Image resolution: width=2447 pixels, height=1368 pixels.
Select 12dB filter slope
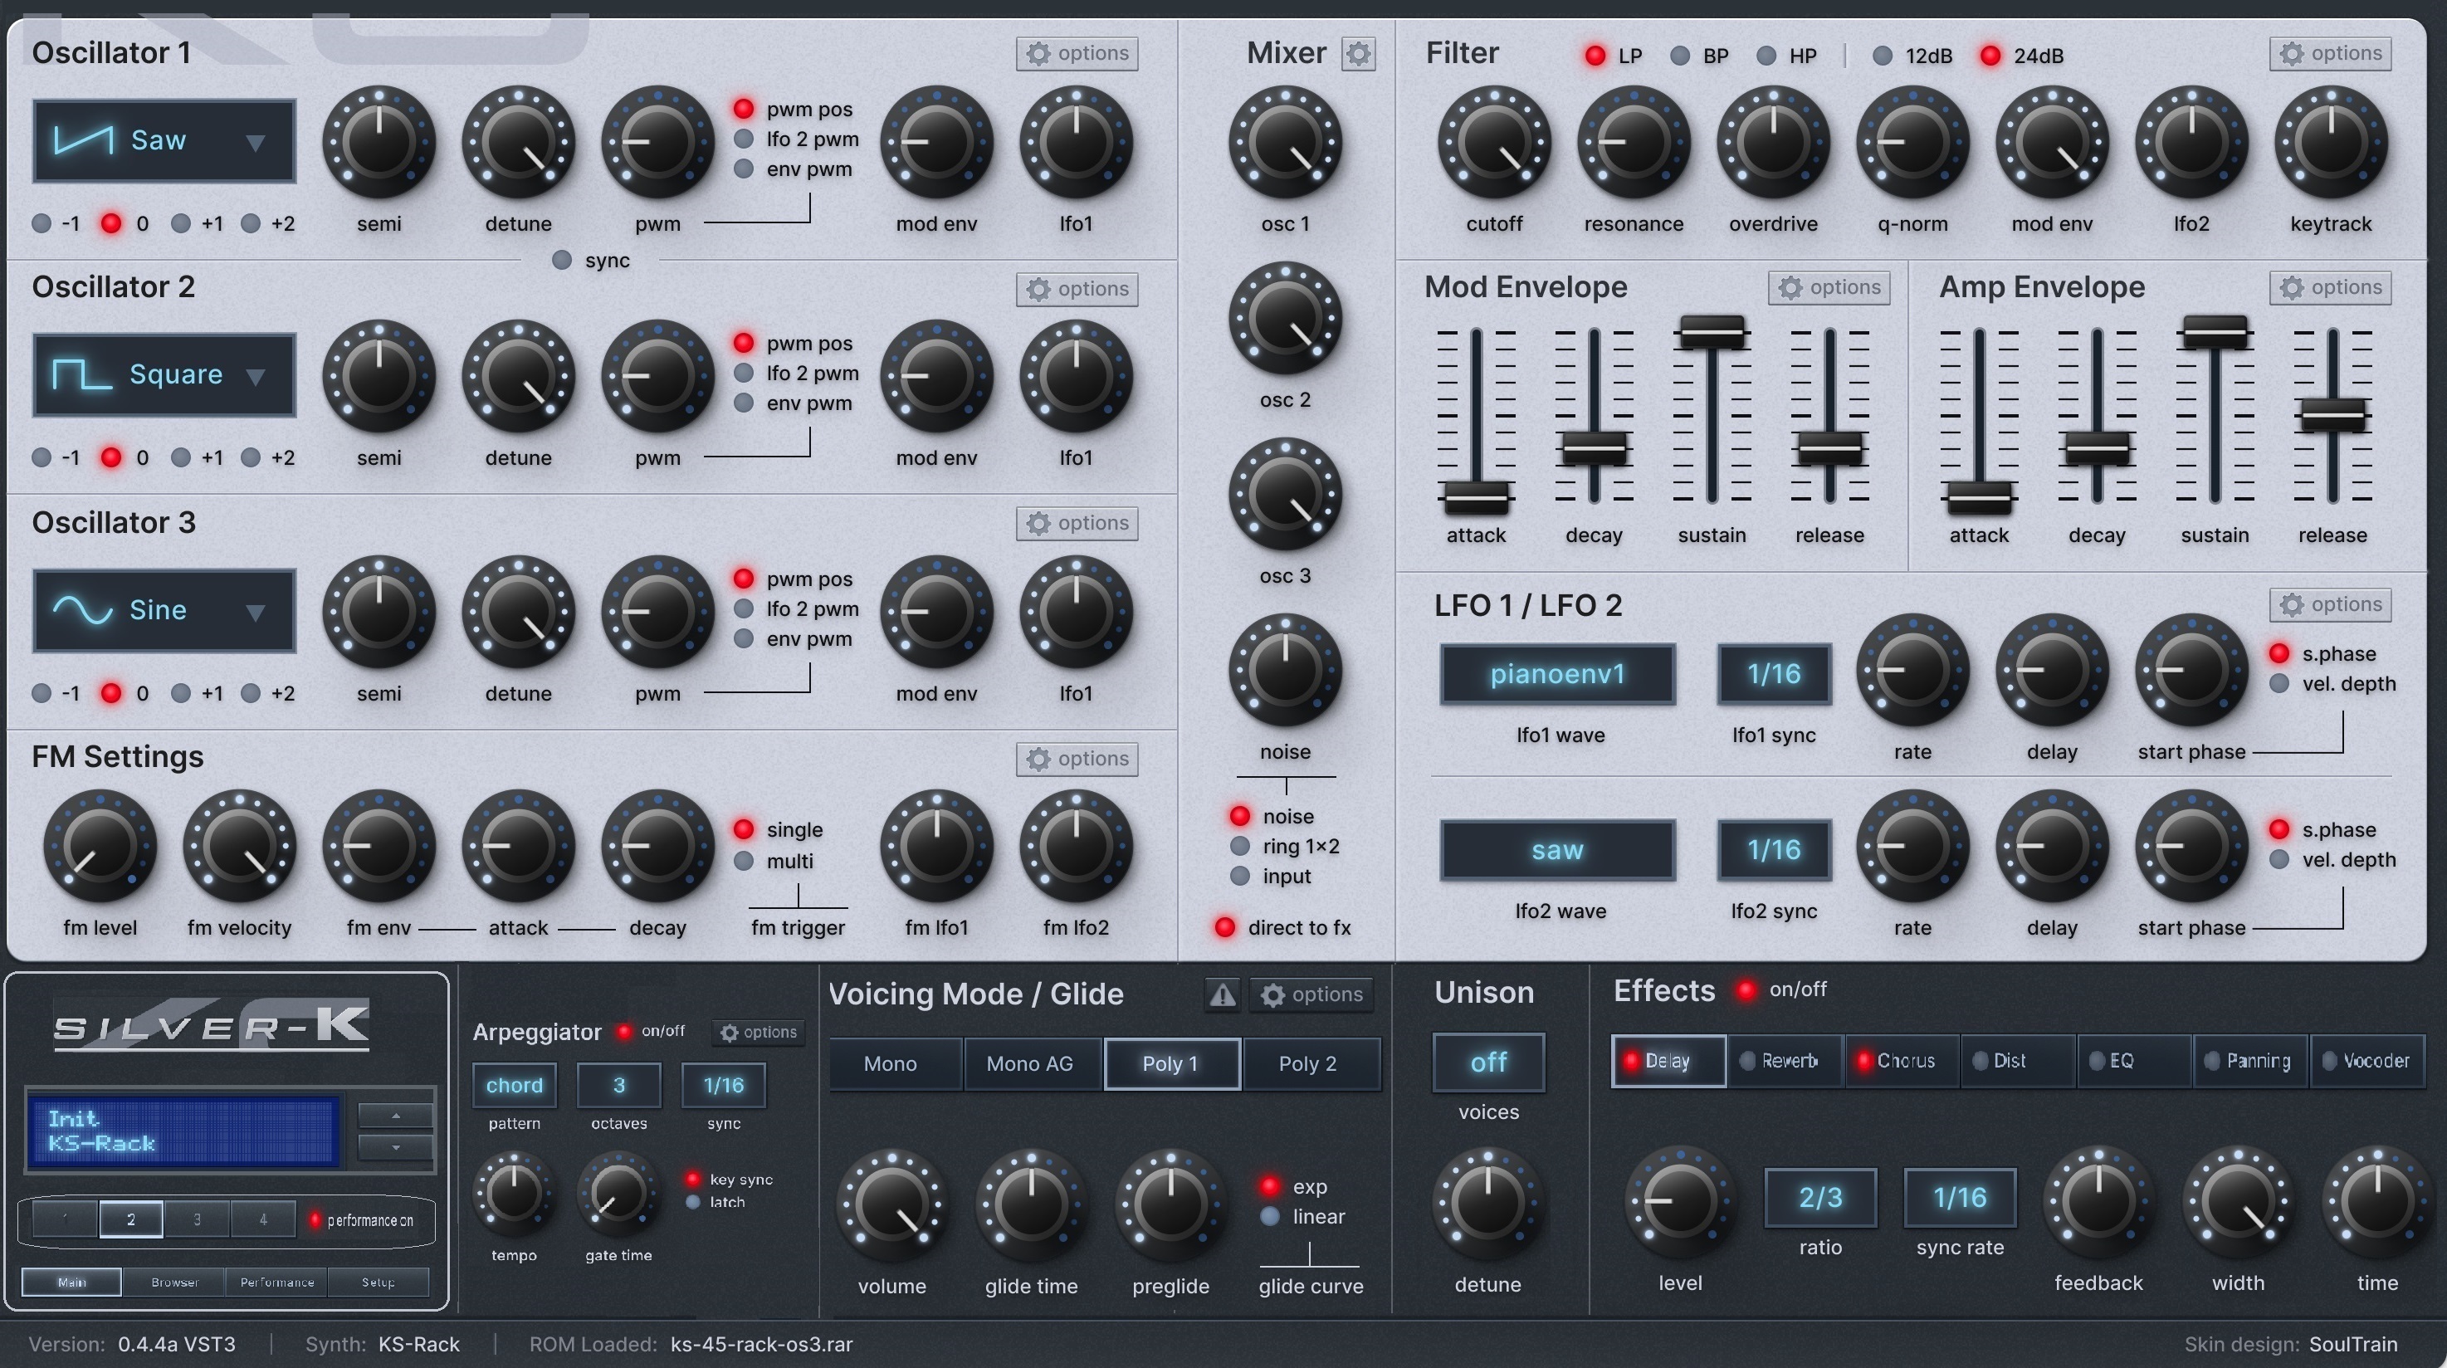(1882, 56)
